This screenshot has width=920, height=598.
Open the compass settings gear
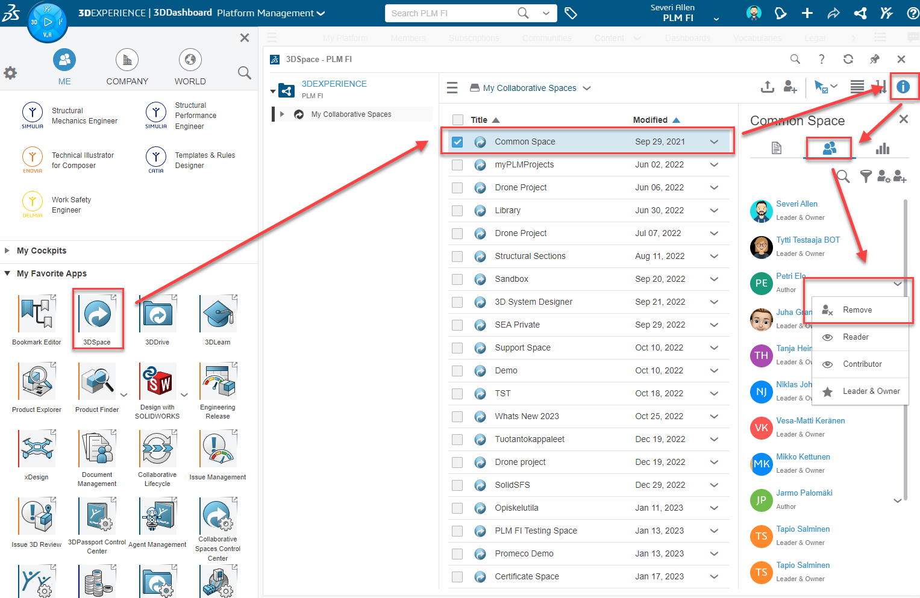coord(10,73)
